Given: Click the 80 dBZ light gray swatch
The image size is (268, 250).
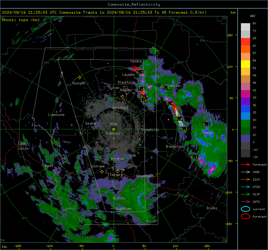Looking at the screenshot, I should 245,27.
